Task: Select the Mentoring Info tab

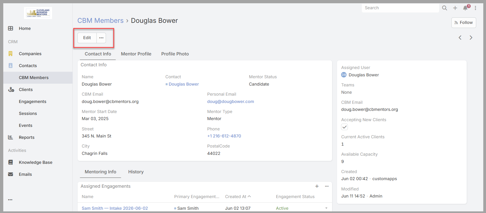Action: (x=101, y=172)
